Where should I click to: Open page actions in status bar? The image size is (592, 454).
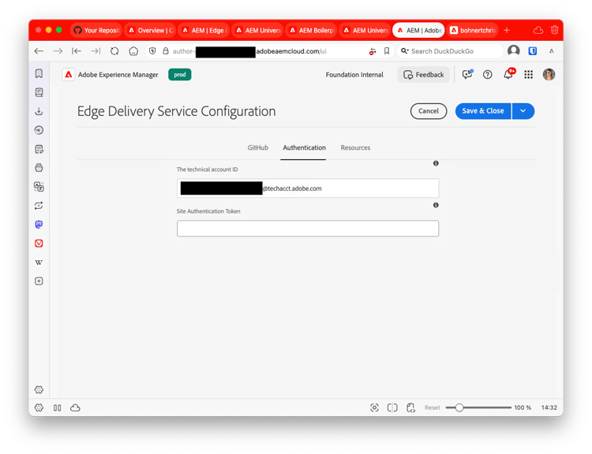point(410,407)
